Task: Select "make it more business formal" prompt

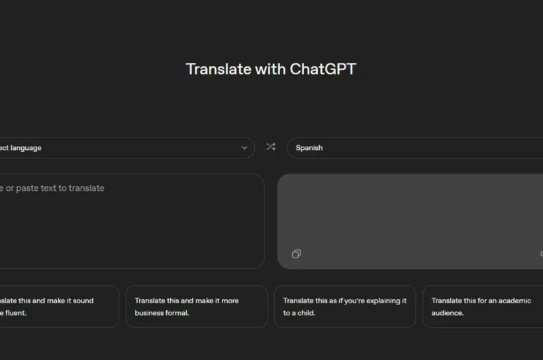Action: pyautogui.click(x=196, y=306)
